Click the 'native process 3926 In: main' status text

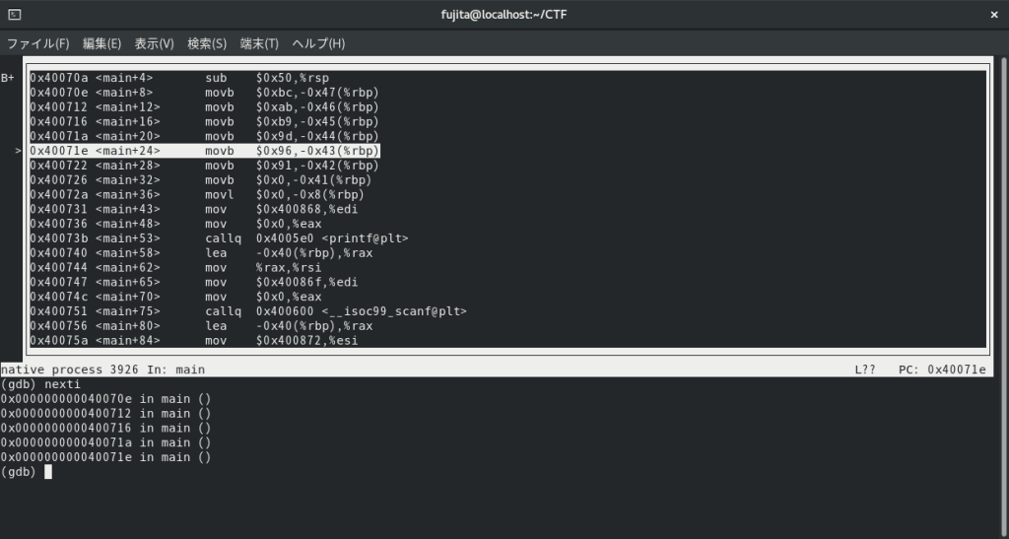102,370
